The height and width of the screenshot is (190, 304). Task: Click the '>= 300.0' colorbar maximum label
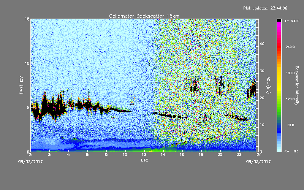[x=292, y=21]
